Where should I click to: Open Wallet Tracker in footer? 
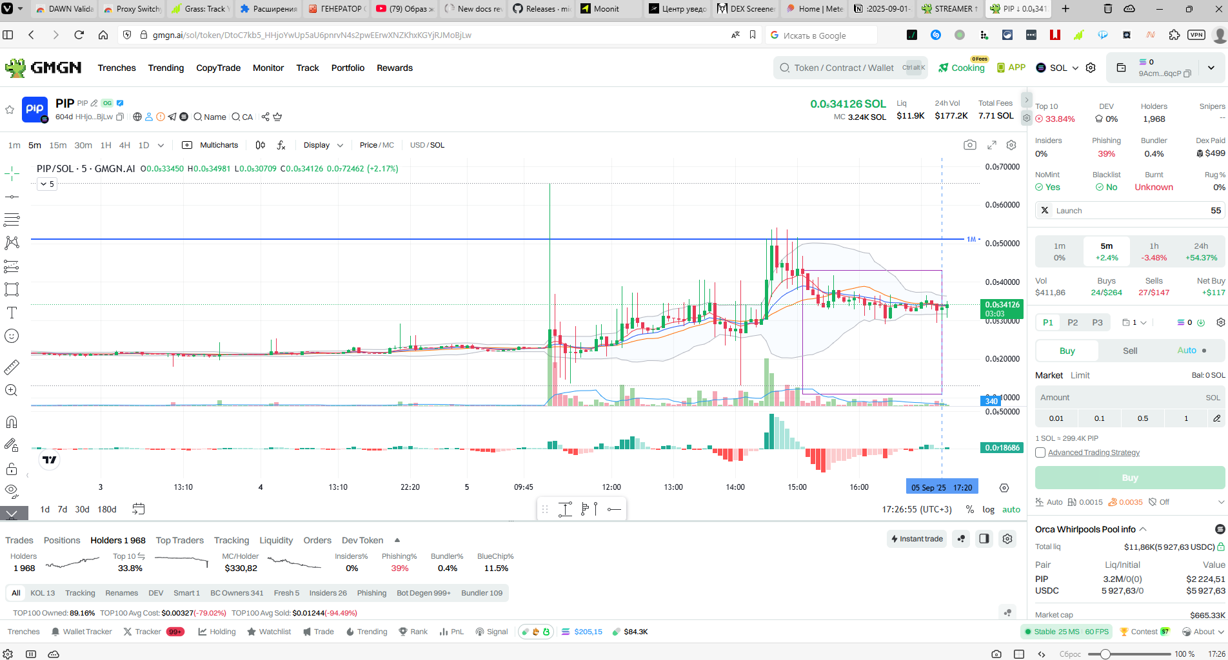coord(82,632)
